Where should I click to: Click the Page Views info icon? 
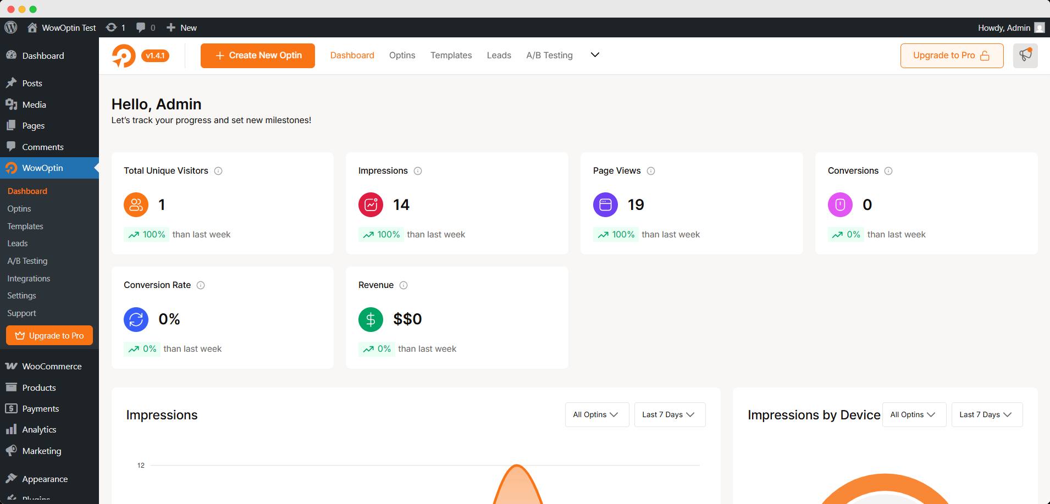(x=651, y=171)
